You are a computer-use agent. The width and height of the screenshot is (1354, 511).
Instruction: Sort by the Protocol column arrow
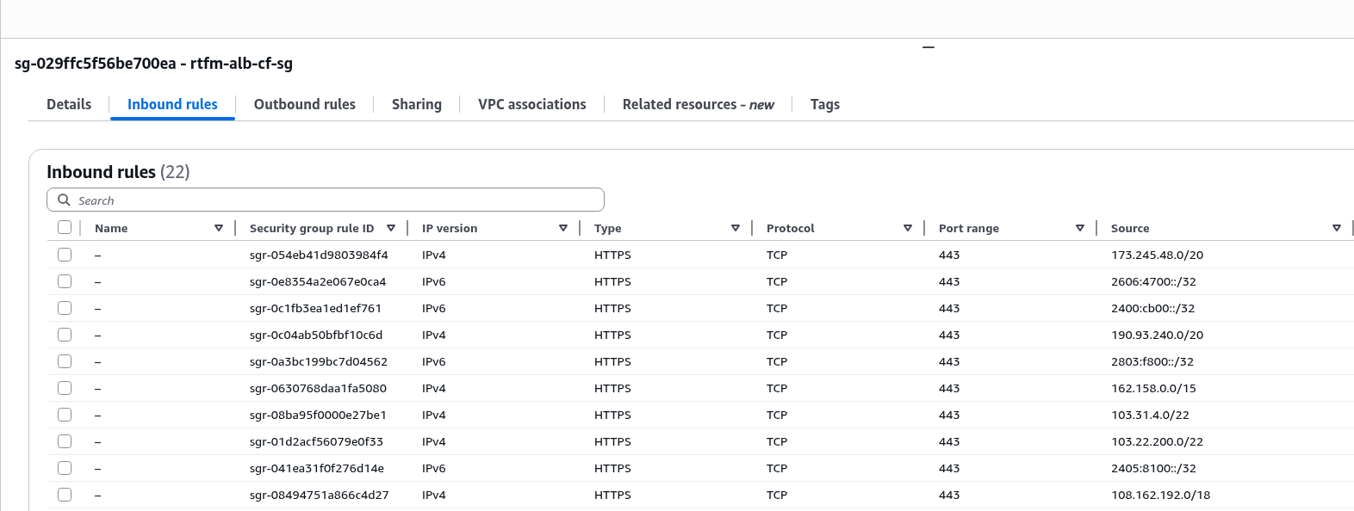[908, 228]
